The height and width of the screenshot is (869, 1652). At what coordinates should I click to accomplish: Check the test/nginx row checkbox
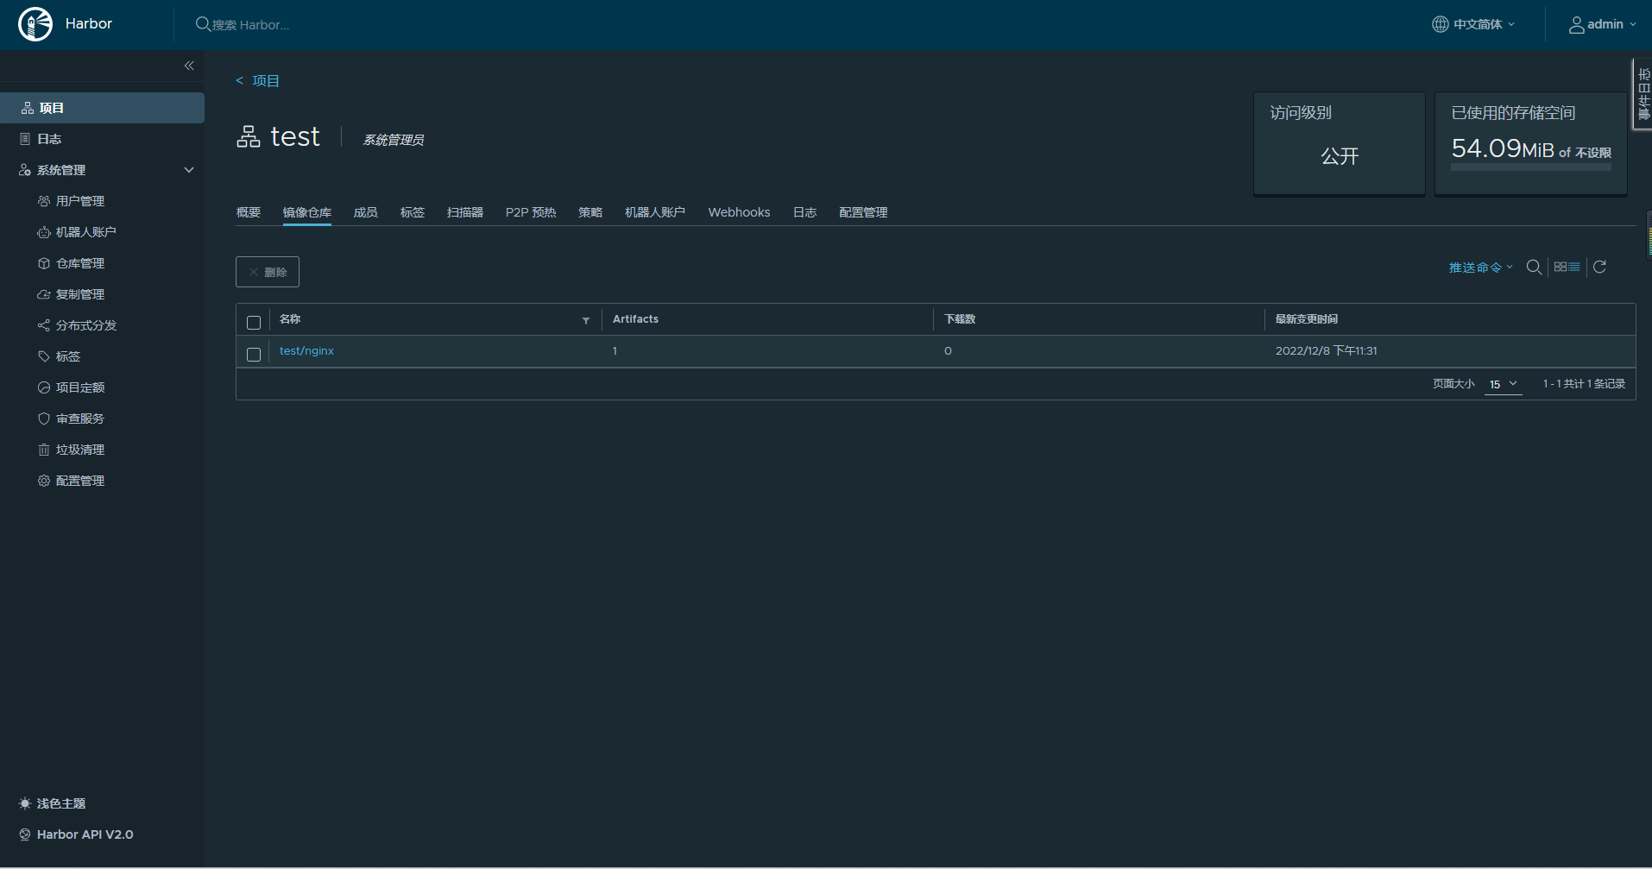coord(254,354)
